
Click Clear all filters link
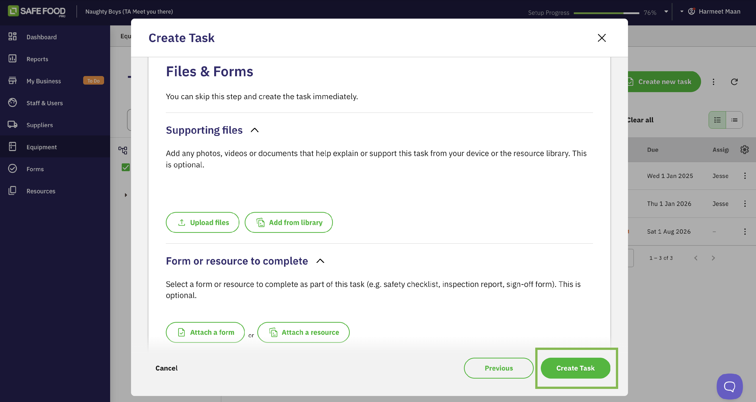click(x=640, y=120)
